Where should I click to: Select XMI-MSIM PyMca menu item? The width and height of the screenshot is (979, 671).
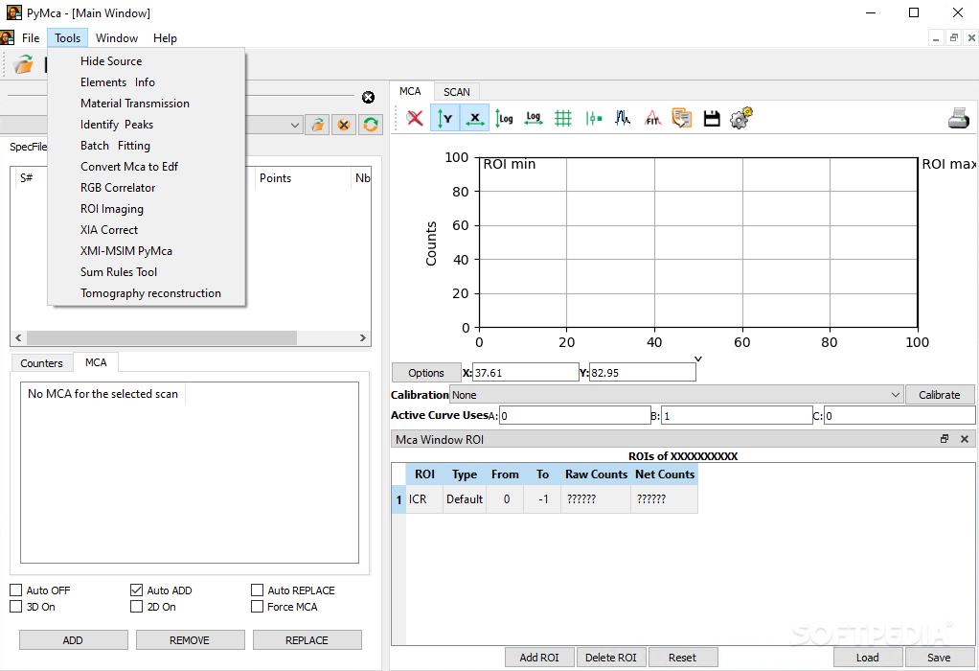pos(147,251)
